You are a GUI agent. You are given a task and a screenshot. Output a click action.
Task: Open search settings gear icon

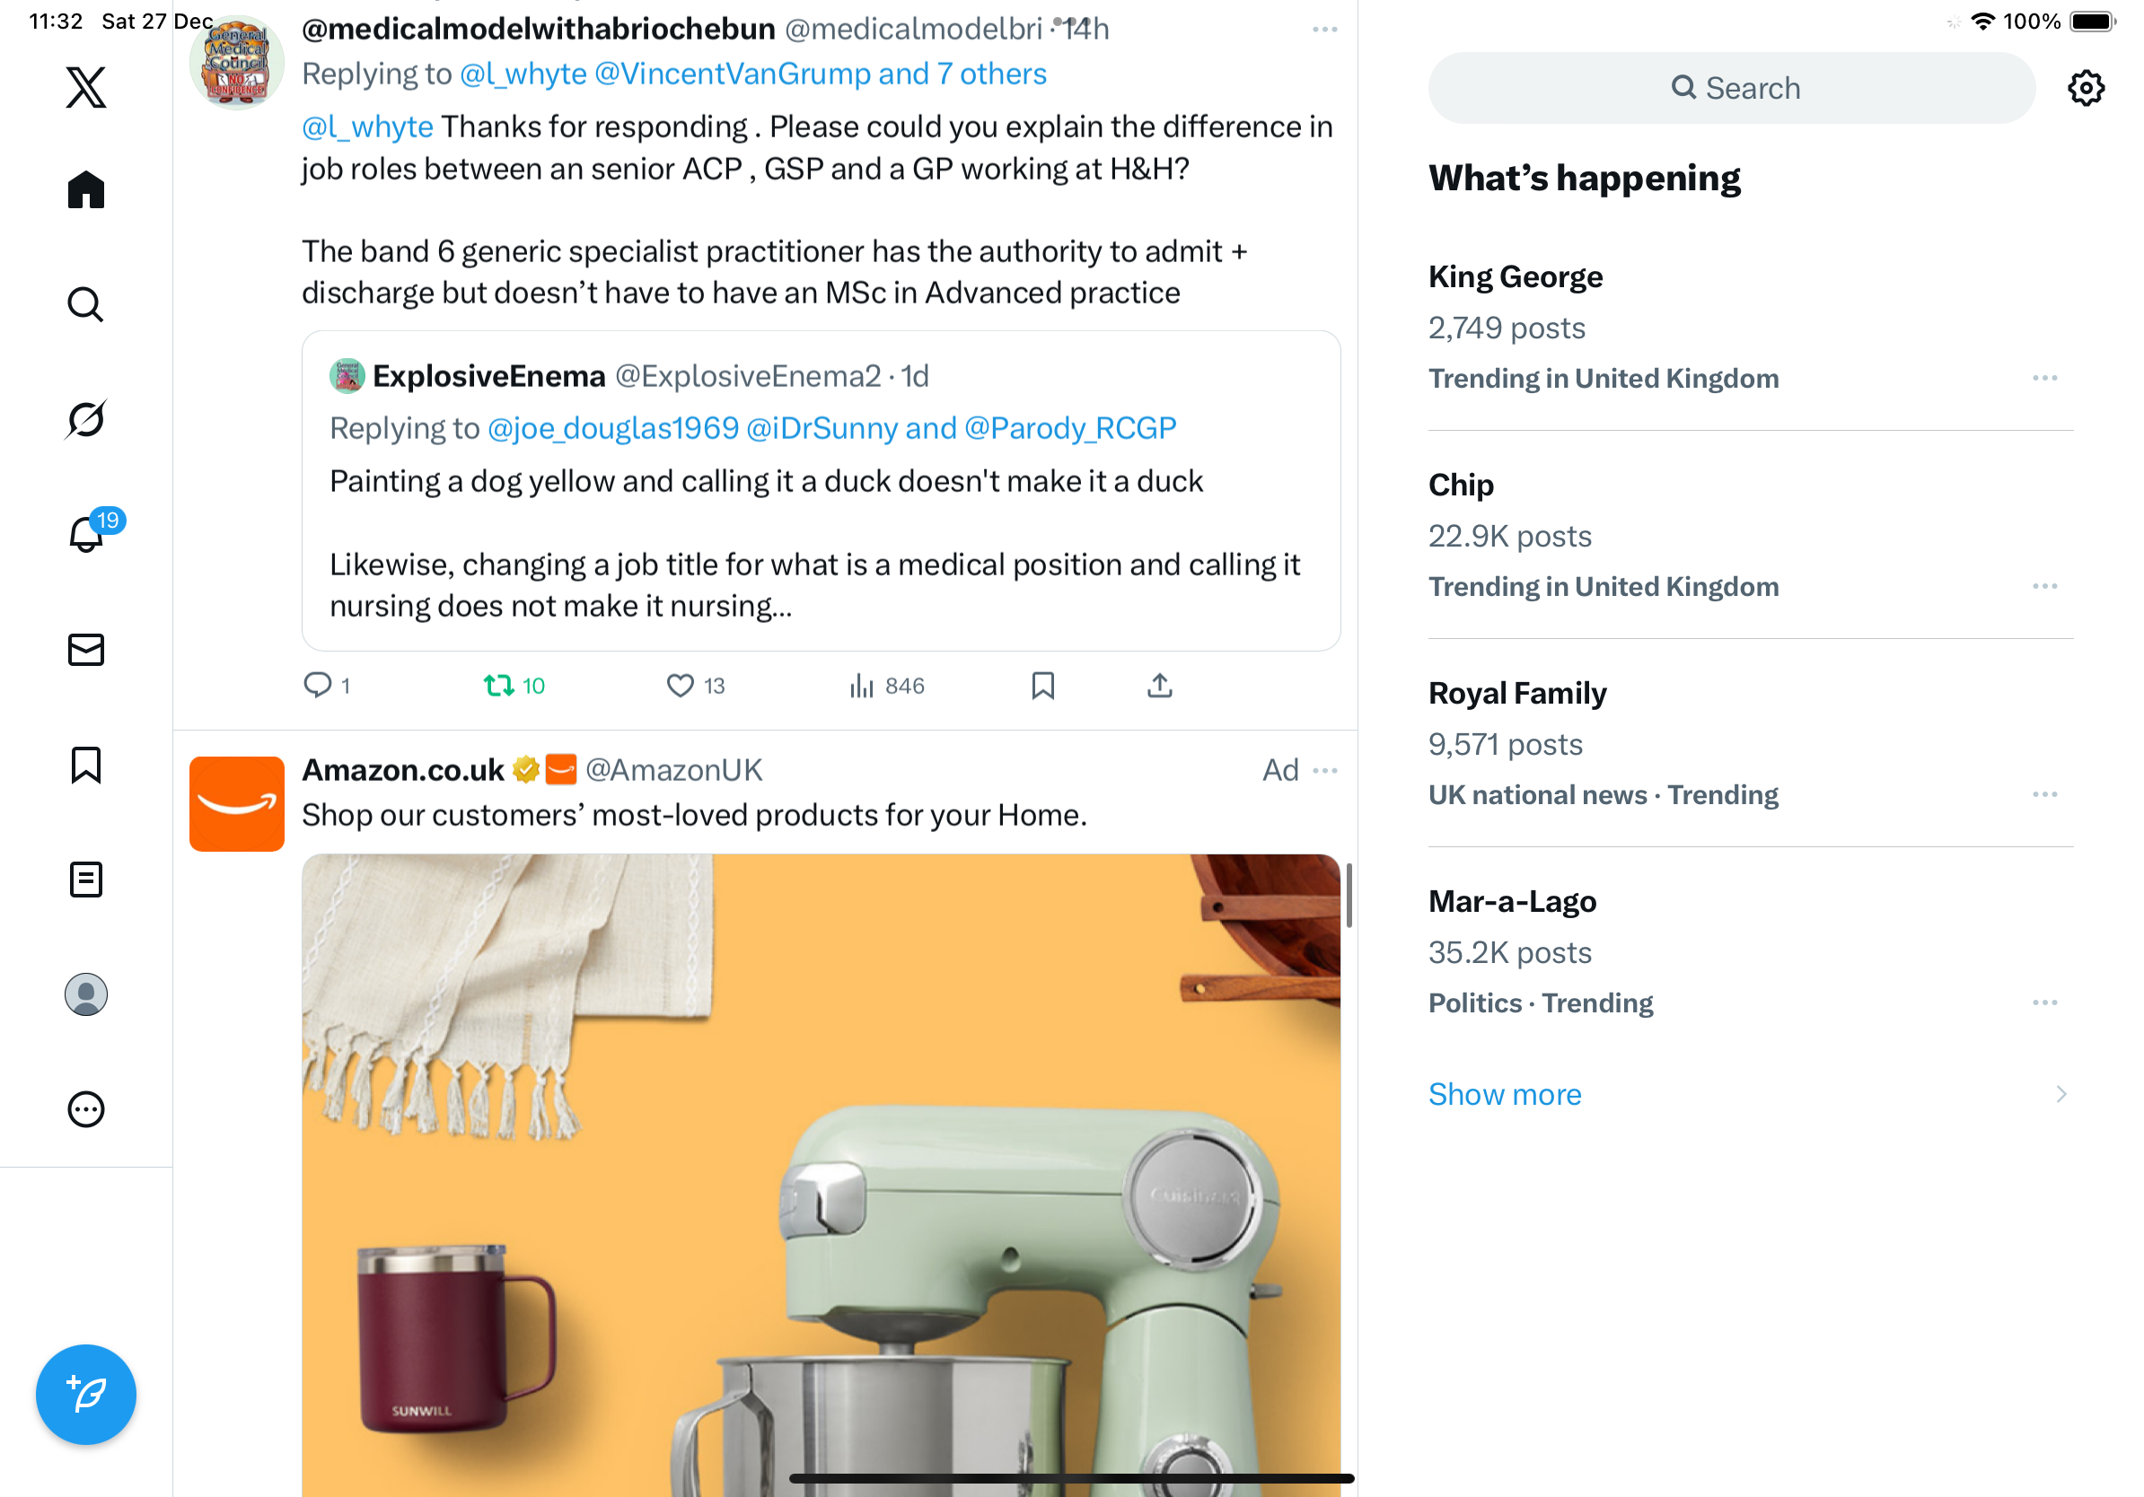click(2085, 88)
